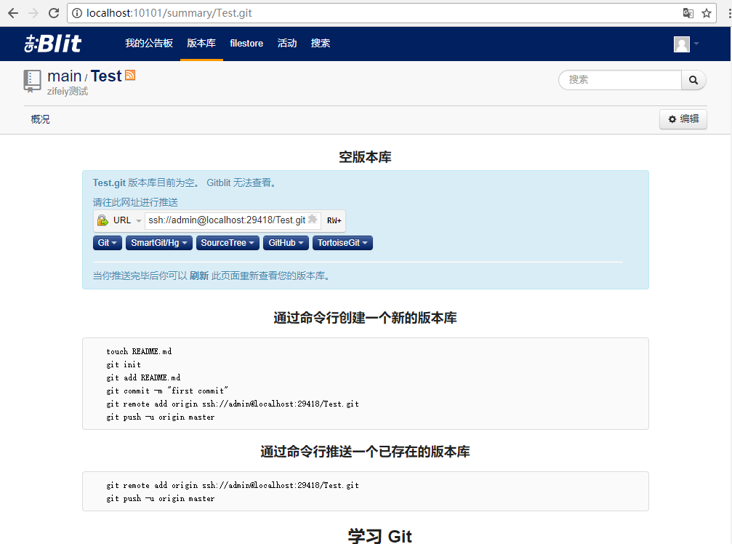Focus the 搜索 input field
Viewport: 732px width, 544px height.
coord(620,80)
